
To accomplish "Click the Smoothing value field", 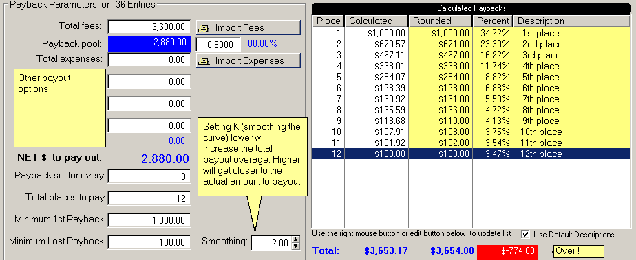I will point(271,243).
